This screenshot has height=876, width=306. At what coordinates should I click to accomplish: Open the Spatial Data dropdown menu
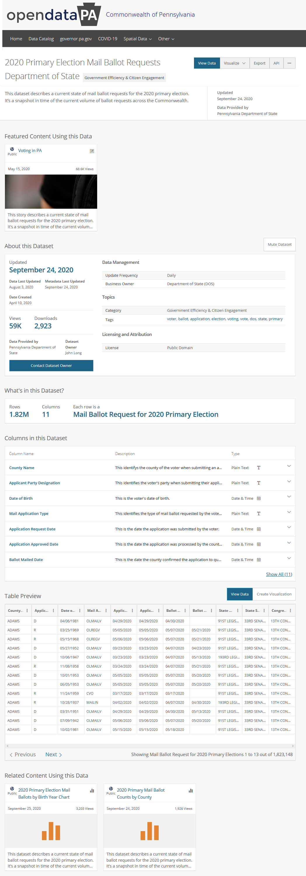coord(138,39)
